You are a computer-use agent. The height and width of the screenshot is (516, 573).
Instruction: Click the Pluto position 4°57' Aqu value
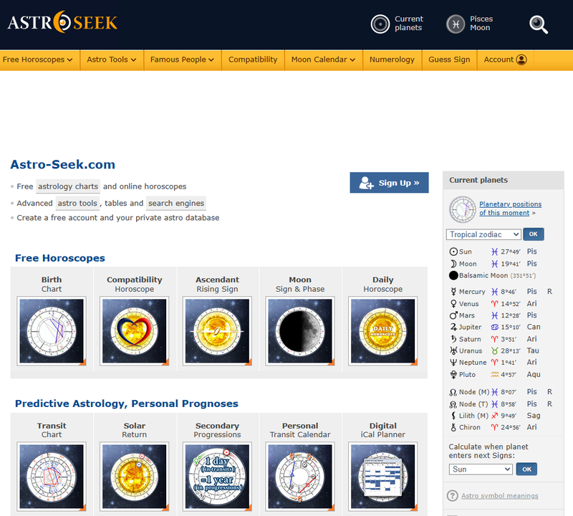pyautogui.click(x=521, y=375)
